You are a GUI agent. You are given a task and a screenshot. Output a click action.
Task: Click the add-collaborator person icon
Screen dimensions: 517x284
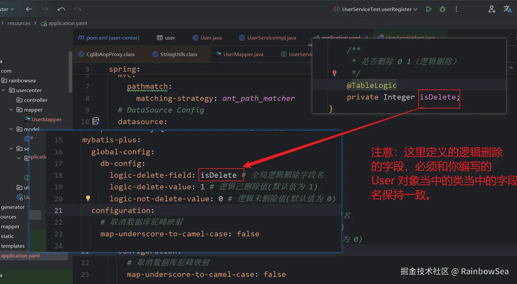492,9
